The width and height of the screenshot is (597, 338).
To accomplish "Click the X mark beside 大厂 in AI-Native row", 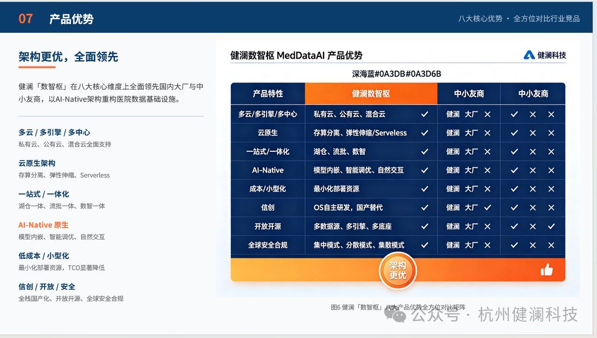I will pyautogui.click(x=487, y=170).
